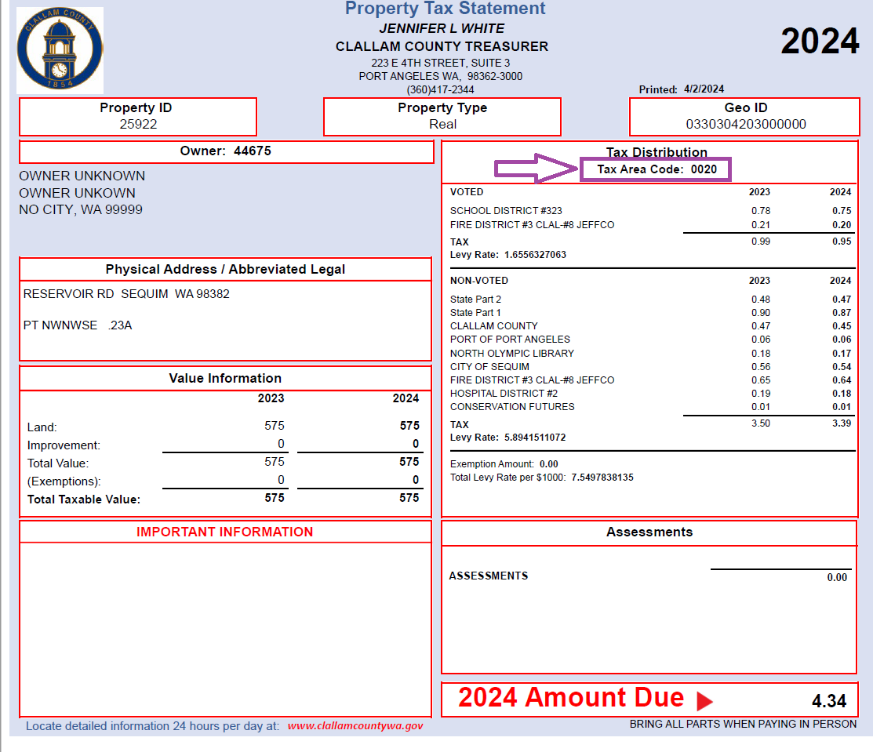Image resolution: width=873 pixels, height=752 pixels.
Task: Select the Tax Area Code 0020 box
Action: point(656,169)
